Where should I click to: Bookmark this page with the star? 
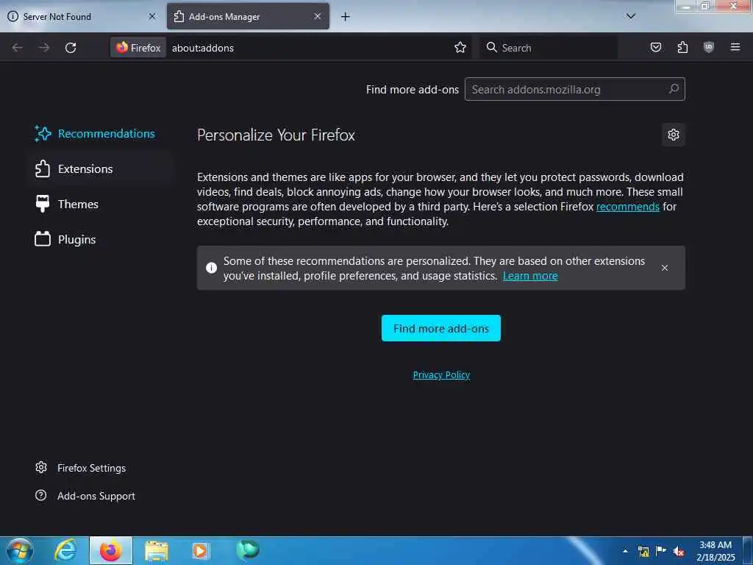[x=460, y=48]
